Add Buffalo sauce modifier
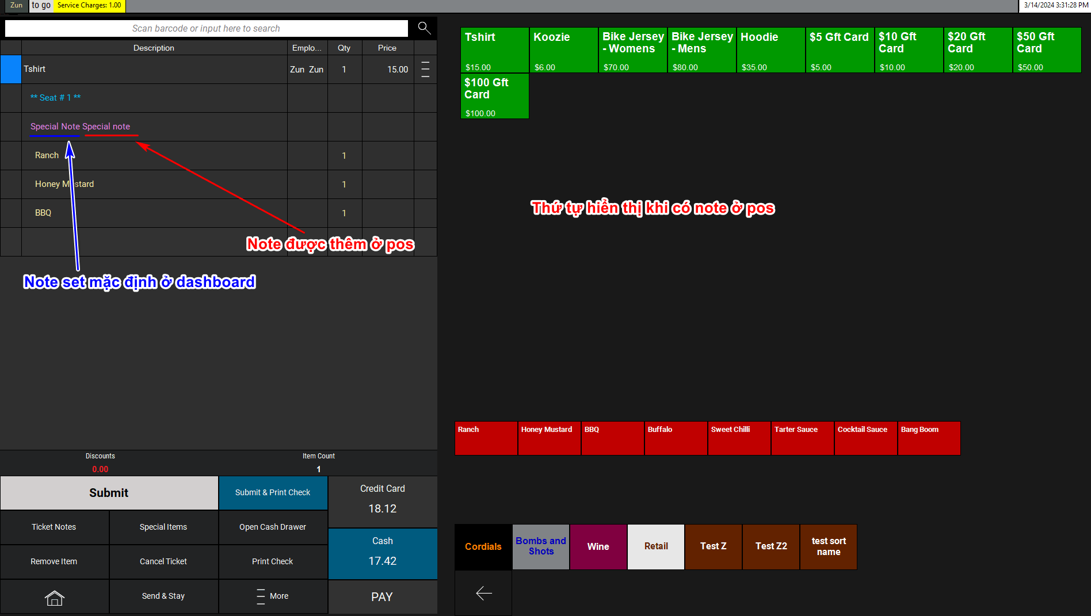This screenshot has height=616, width=1091. pyautogui.click(x=676, y=438)
